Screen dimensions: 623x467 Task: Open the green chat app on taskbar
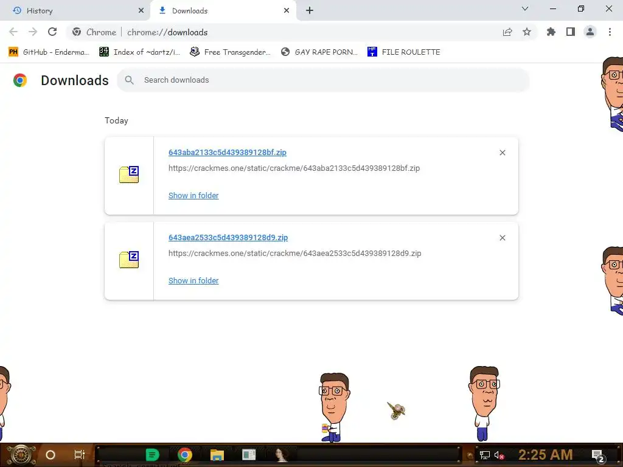point(152,455)
